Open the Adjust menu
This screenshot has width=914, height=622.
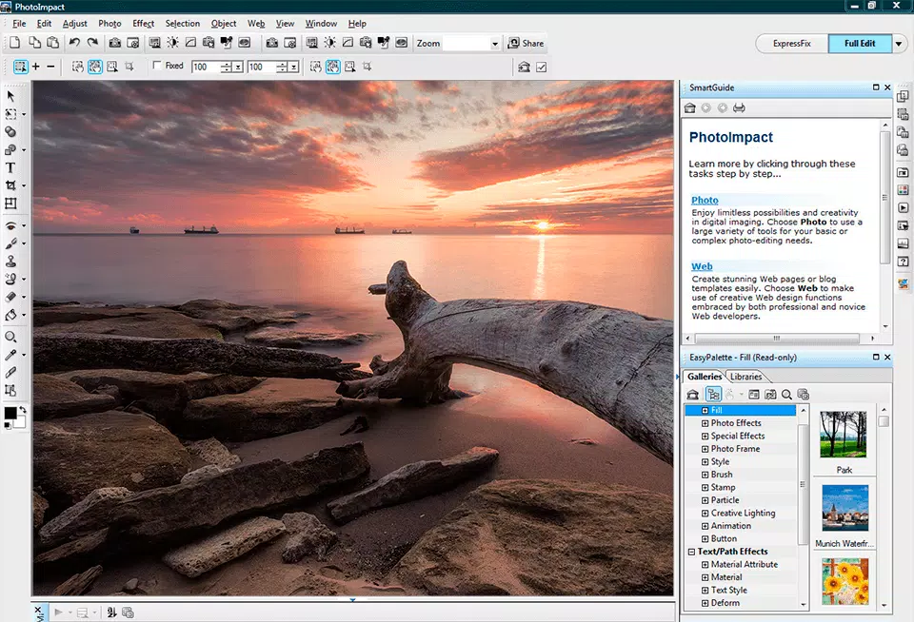tap(74, 23)
